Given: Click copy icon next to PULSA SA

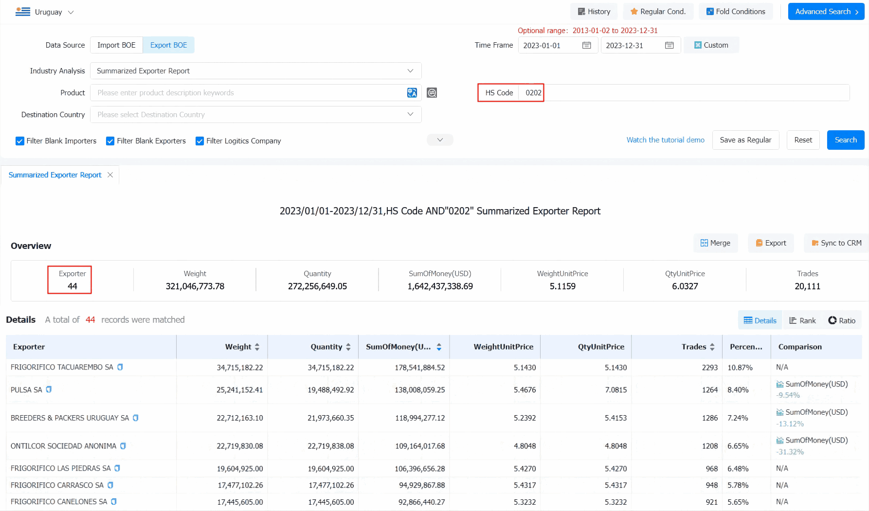Looking at the screenshot, I should 49,389.
